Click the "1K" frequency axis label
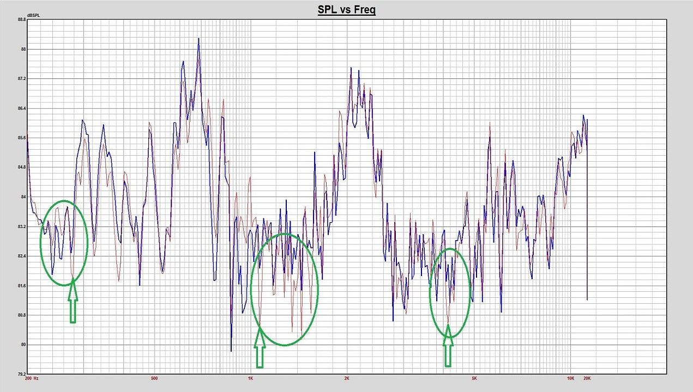Image resolution: width=693 pixels, height=392 pixels. 251,377
